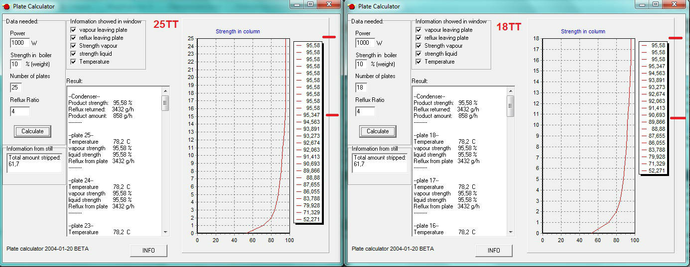Uncheck 'strength liquid' in left window
Image resolution: width=690 pixels, height=267 pixels.
74,54
